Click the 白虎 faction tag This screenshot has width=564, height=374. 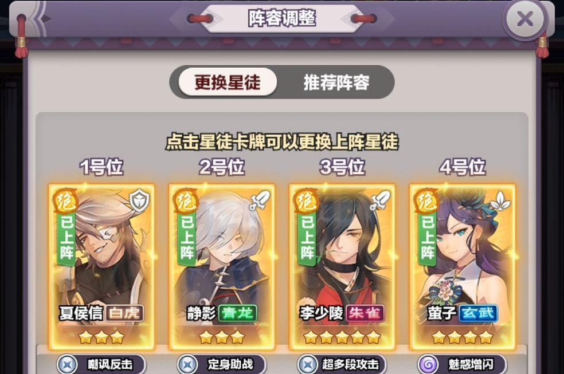[124, 313]
